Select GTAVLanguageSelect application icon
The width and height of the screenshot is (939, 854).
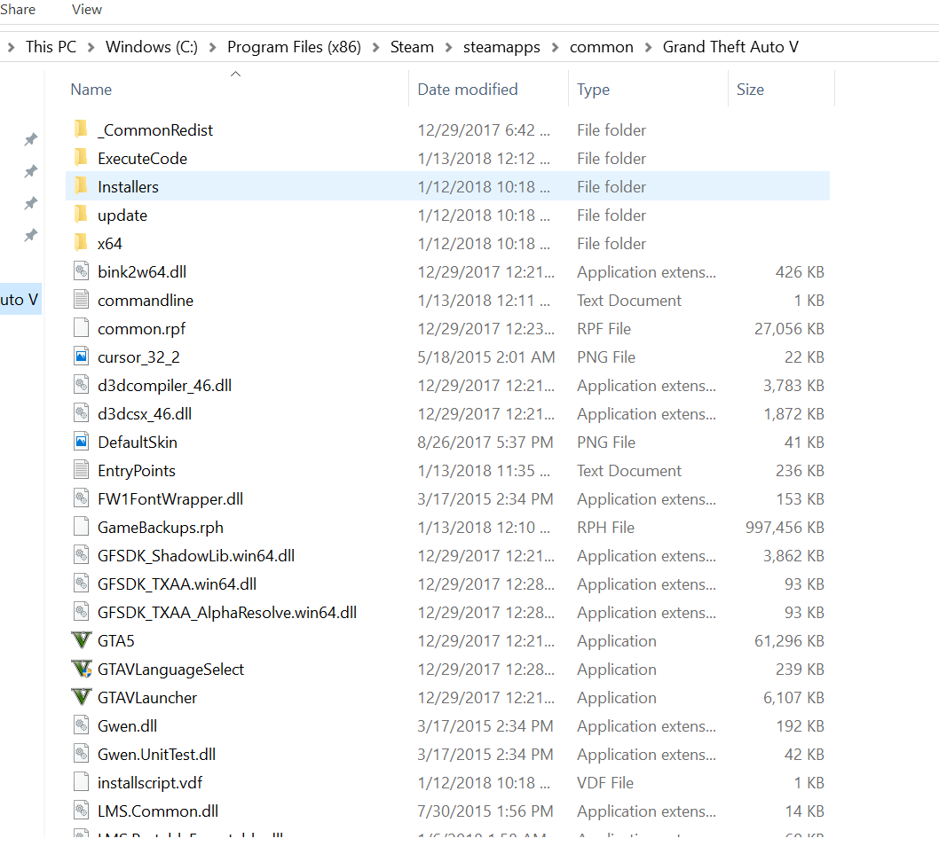[x=82, y=669]
